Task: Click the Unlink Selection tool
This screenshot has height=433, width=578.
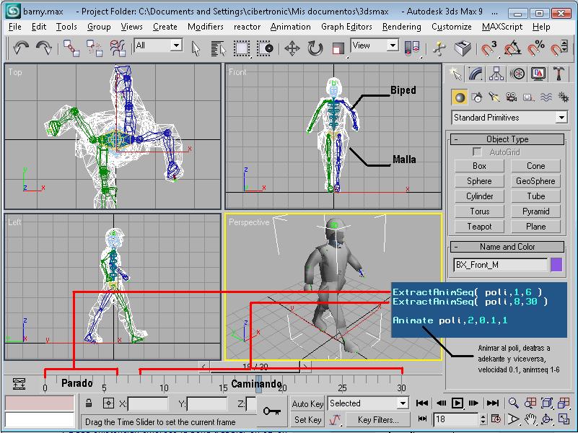Action: [95, 48]
